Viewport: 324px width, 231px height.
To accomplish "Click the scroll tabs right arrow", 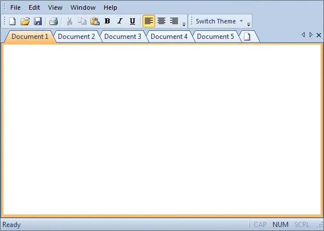I will pyautogui.click(x=311, y=35).
